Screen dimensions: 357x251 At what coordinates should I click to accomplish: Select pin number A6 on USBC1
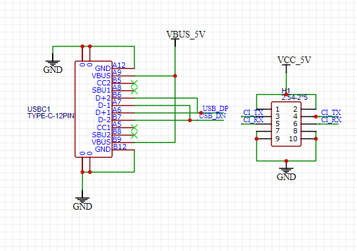point(117,110)
